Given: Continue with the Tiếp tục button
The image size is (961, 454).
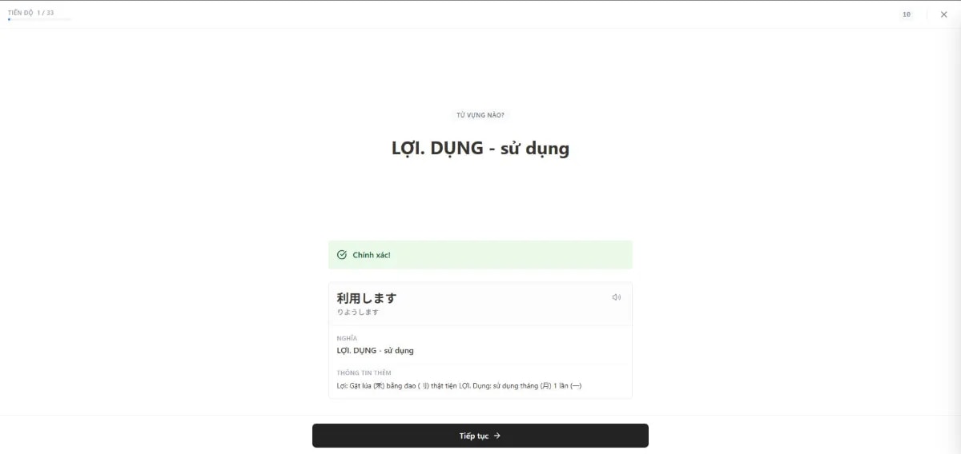Looking at the screenshot, I should coord(480,436).
